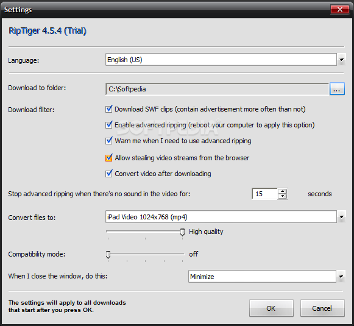Image resolution: width=354 pixels, height=326 pixels.
Task: Increase the seconds spinner up arrow
Action: (283, 191)
